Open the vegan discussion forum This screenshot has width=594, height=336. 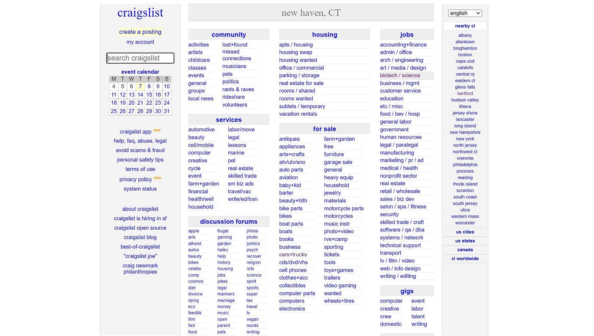click(x=252, y=319)
